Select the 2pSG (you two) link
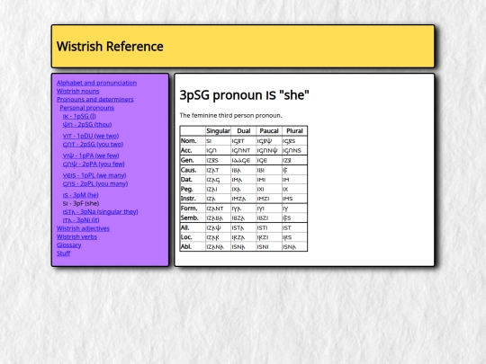 coord(93,145)
